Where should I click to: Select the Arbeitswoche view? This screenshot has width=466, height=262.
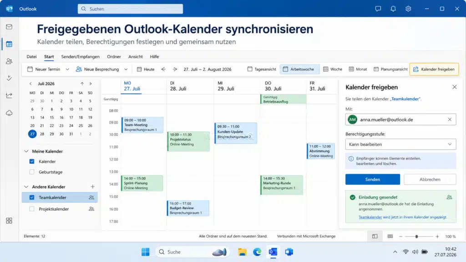pos(299,69)
